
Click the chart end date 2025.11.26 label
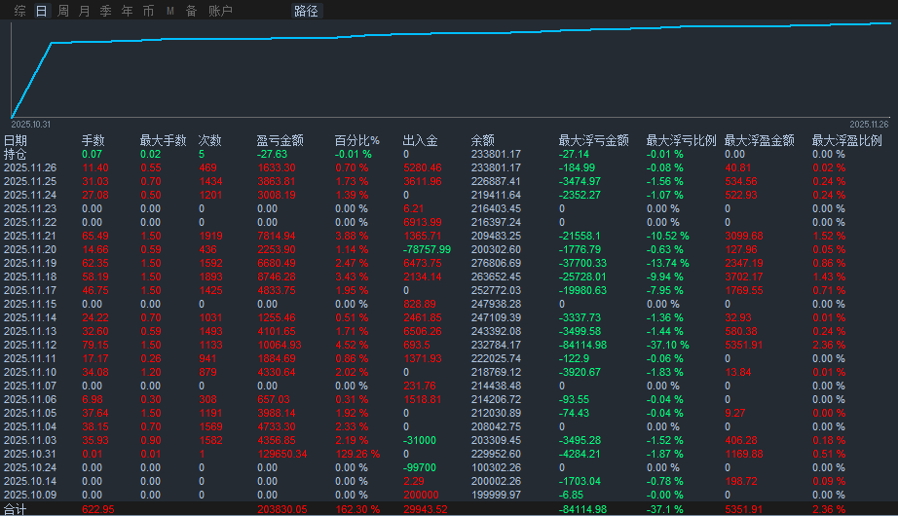point(870,125)
